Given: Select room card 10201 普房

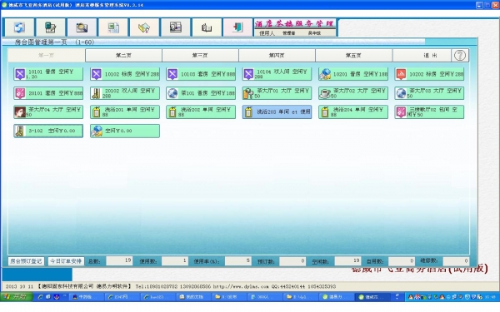Looking at the screenshot, I should click(x=353, y=74).
